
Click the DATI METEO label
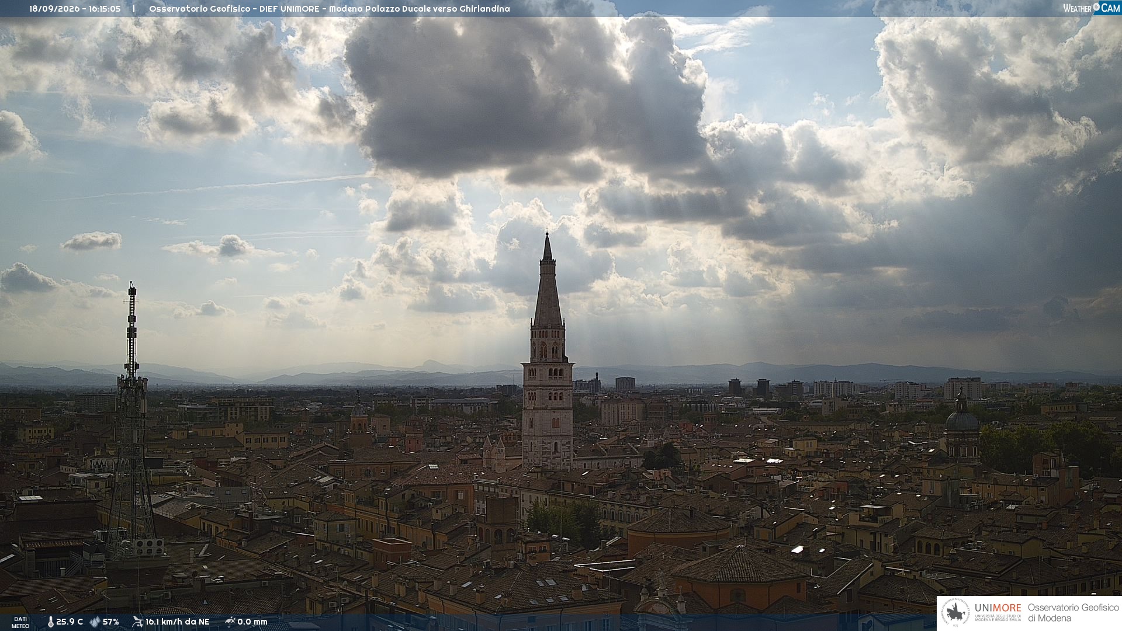[20, 622]
